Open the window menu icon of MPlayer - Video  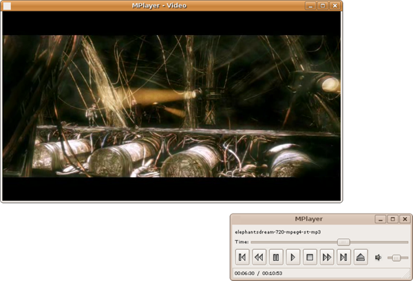coord(7,5)
